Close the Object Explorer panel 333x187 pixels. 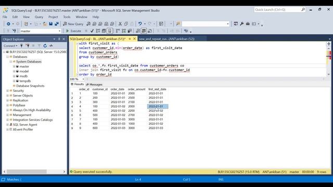[x=63, y=39]
